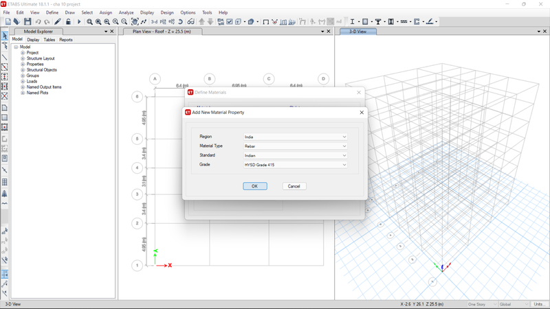Click Cancel in Add New Material Property
The width and height of the screenshot is (550, 309).
coord(294,186)
